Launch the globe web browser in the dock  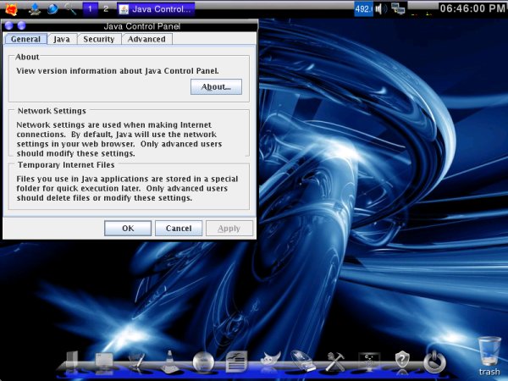tap(203, 362)
